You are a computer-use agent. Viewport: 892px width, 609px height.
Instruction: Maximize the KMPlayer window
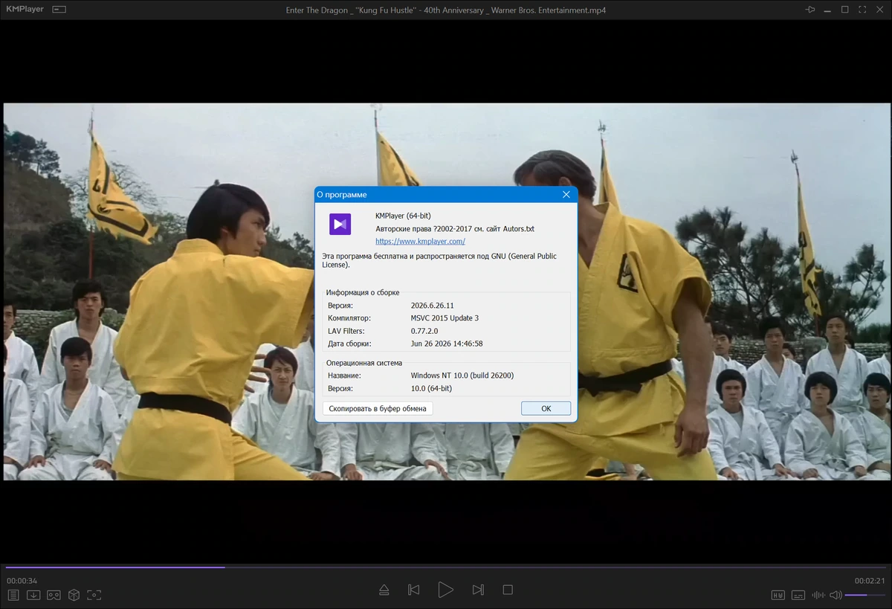coord(844,10)
